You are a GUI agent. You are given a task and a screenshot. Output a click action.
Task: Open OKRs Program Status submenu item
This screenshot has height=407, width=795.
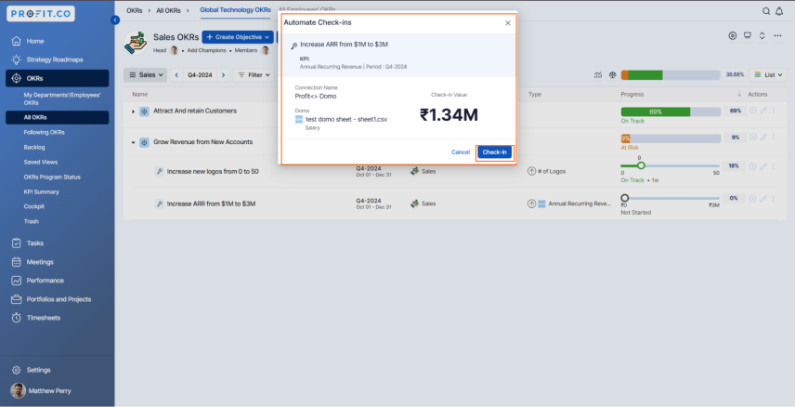click(x=52, y=177)
